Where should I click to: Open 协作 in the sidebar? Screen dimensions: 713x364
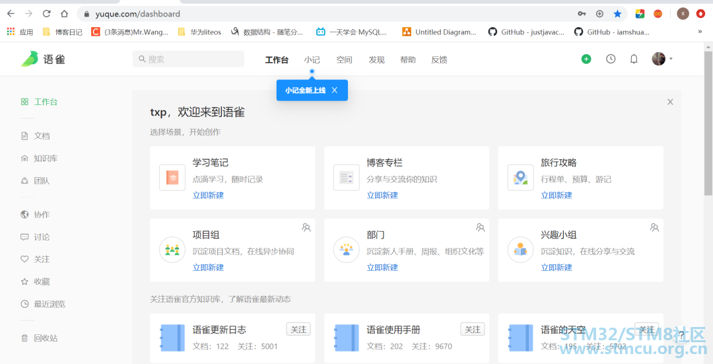coord(36,215)
